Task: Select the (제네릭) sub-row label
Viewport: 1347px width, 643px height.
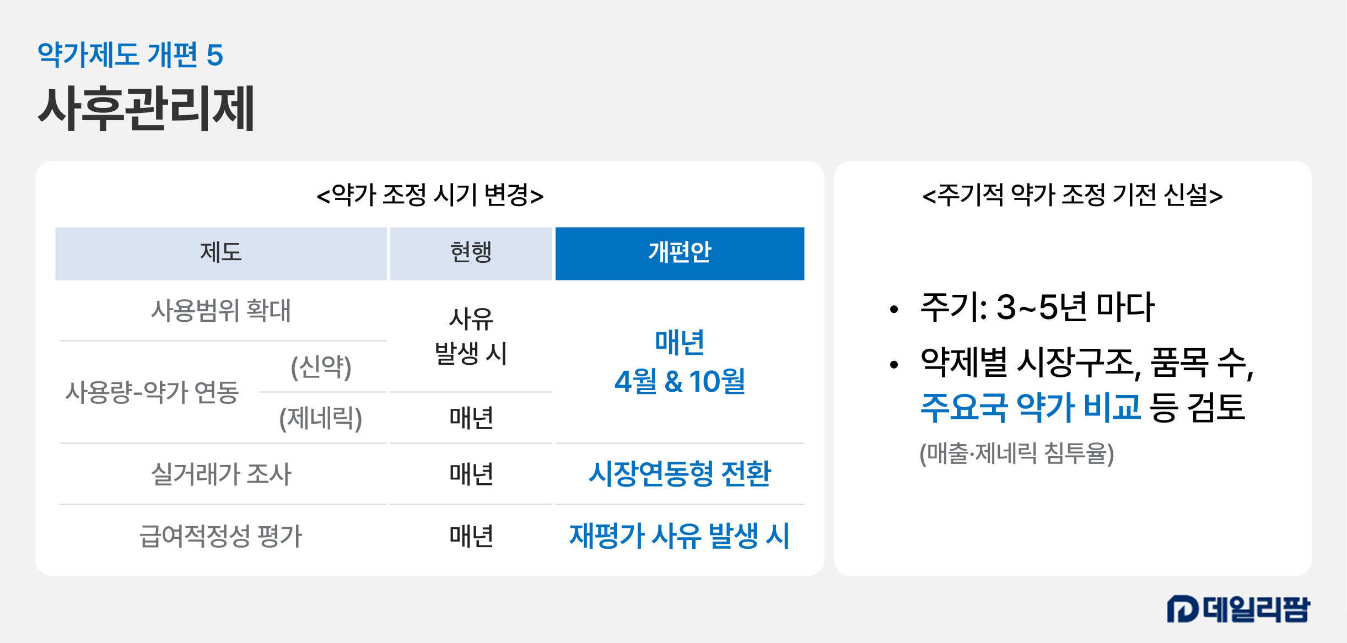Action: click(x=321, y=418)
